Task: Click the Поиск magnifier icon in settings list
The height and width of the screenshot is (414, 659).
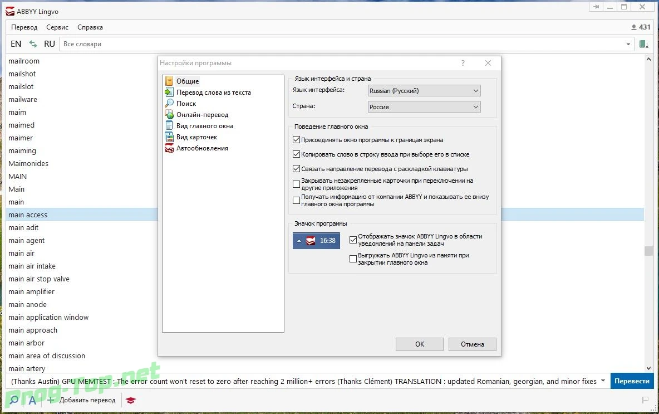Action: [x=169, y=104]
